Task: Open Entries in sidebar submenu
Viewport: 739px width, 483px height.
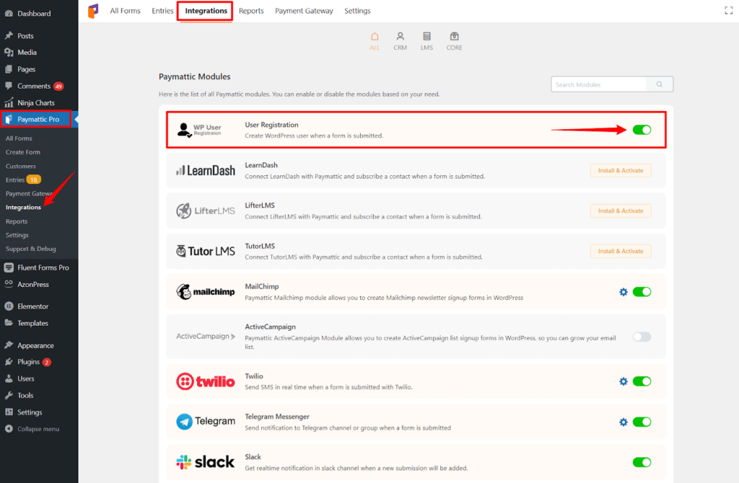Action: (15, 180)
